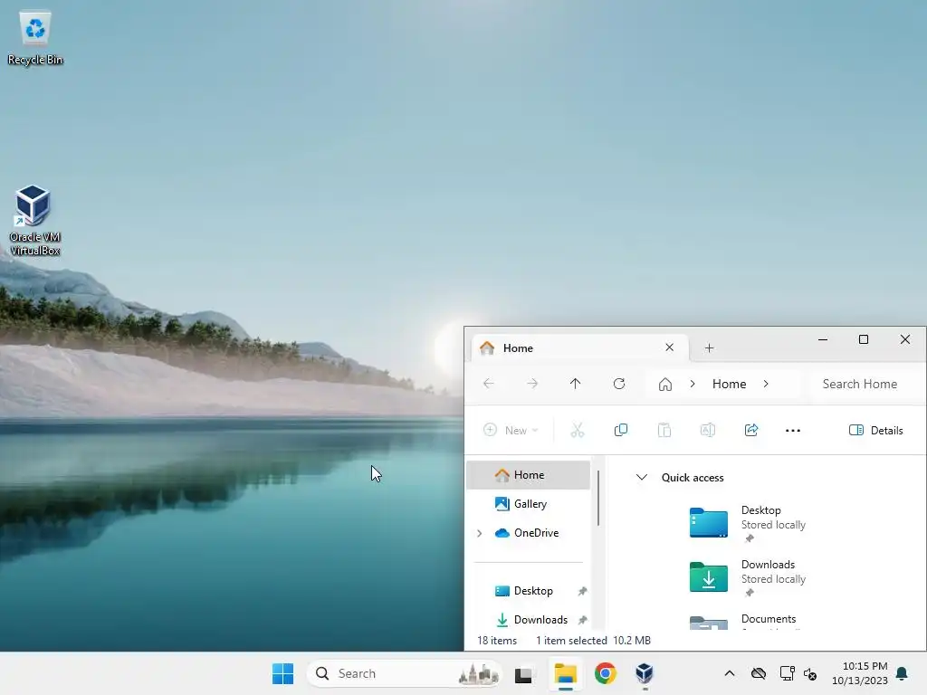This screenshot has height=695, width=927.
Task: Open the Recycle Bin desktop icon
Action: pos(35,36)
